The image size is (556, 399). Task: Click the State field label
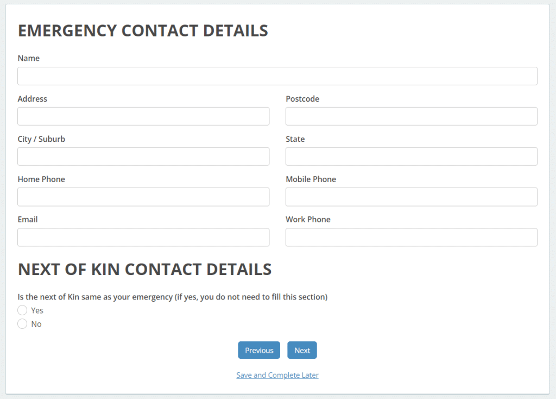click(x=295, y=139)
